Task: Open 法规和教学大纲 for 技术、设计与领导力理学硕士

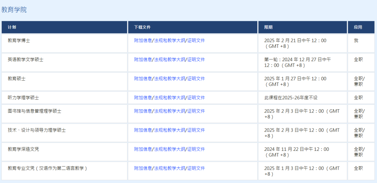Action: [169, 130]
